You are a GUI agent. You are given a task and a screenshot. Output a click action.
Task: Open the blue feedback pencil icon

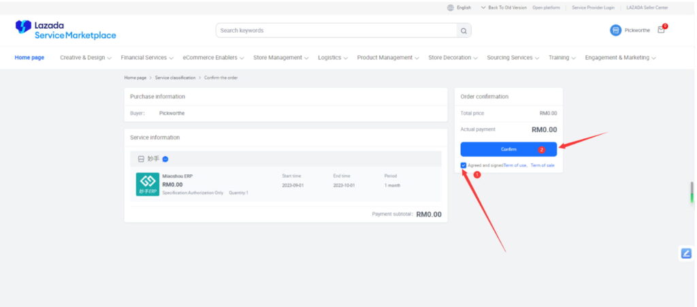(x=686, y=253)
